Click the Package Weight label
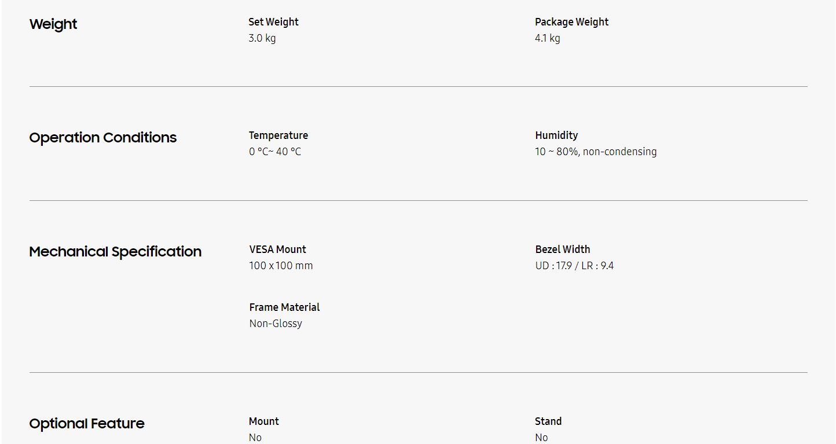836x444 pixels. pos(571,22)
